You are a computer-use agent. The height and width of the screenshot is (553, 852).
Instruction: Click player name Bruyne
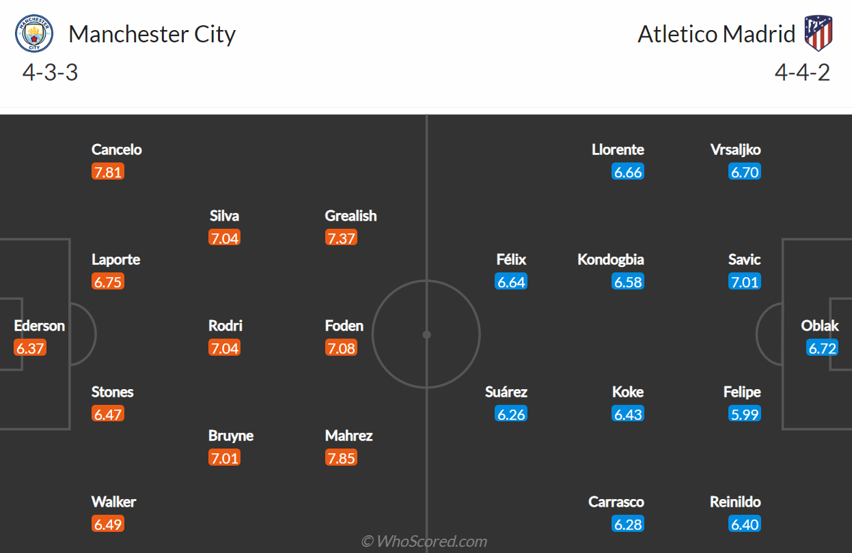point(231,436)
